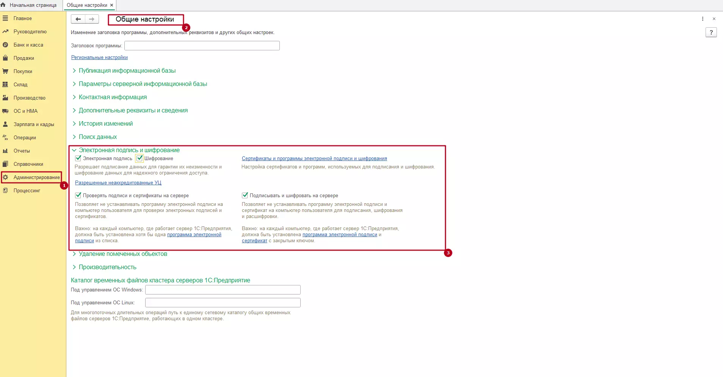Open Разрешенные неаккредитованные УЦ link
The width and height of the screenshot is (723, 377).
pyautogui.click(x=118, y=183)
